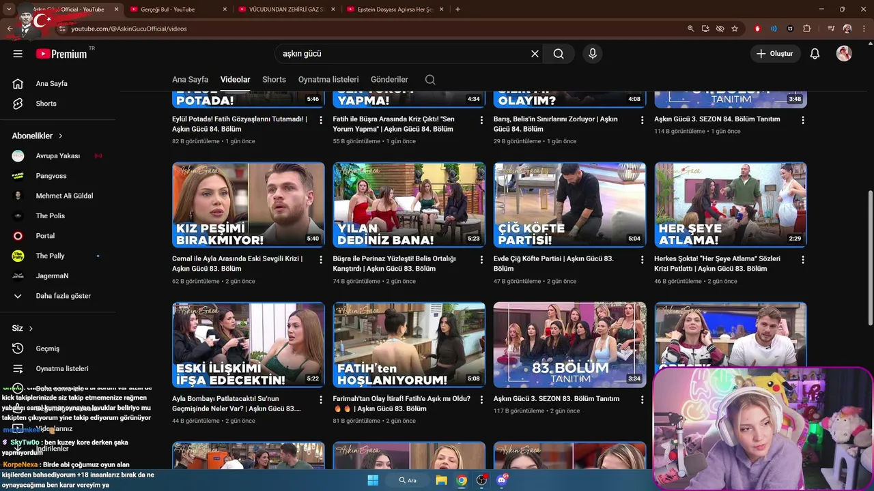
Task: Search within channel using magnifier icon
Action: point(430,80)
